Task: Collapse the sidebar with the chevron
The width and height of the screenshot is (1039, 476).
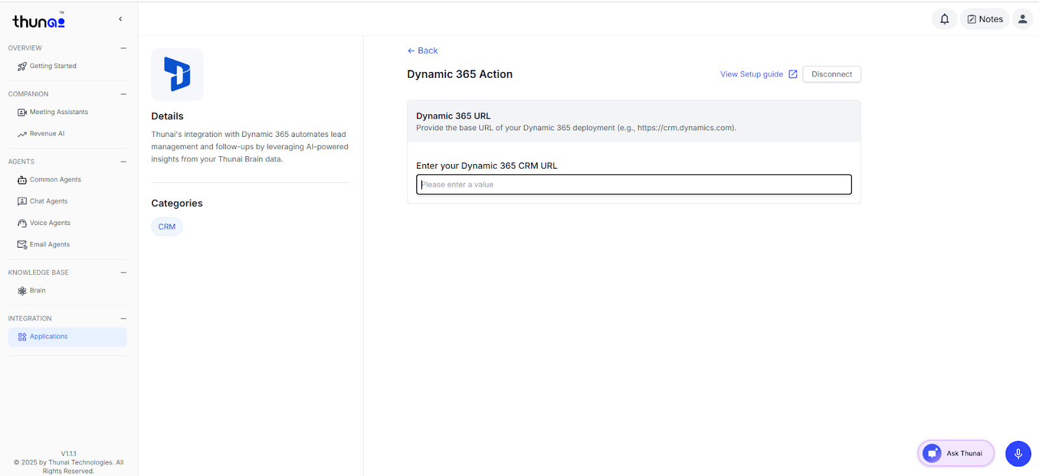Action: click(x=120, y=19)
